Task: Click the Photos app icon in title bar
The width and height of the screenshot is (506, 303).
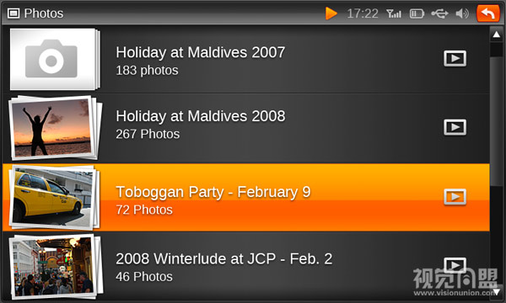Action: point(13,13)
